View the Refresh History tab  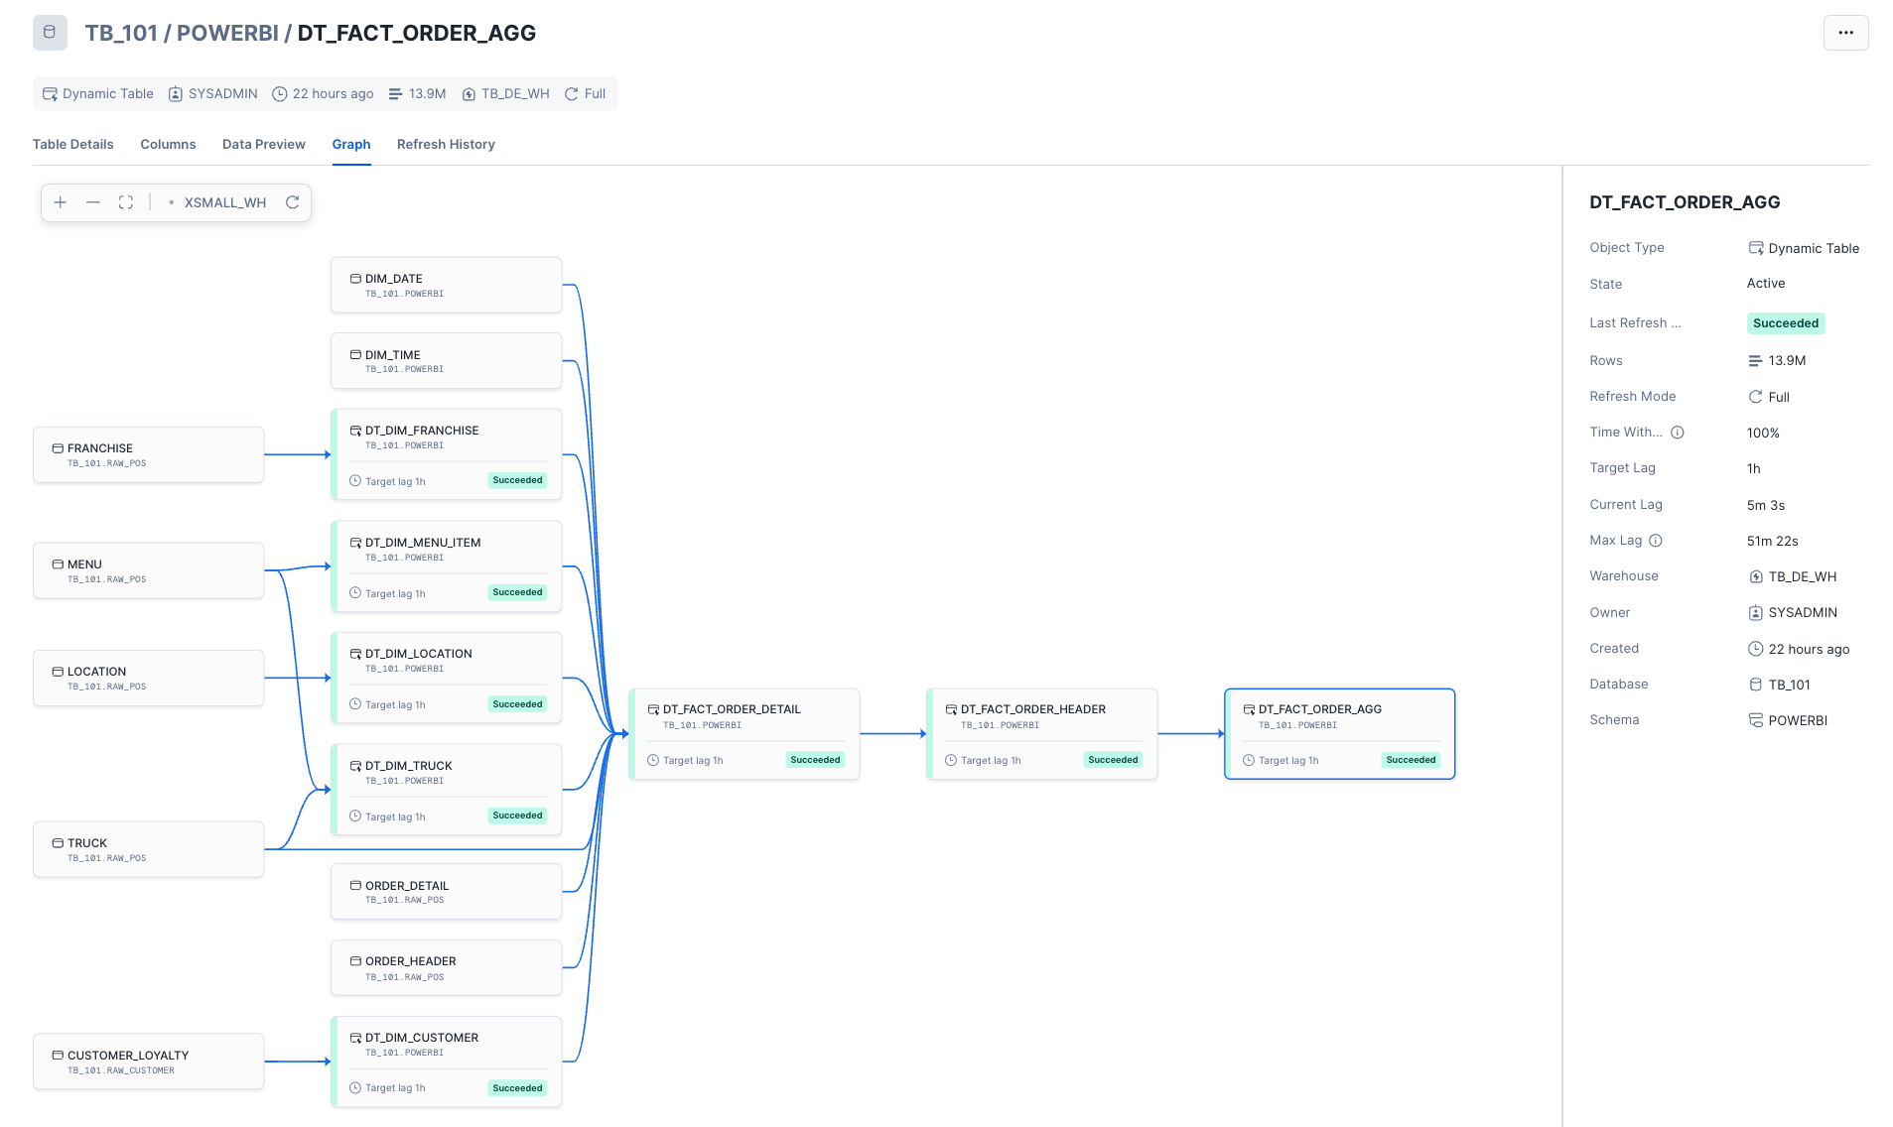(x=446, y=145)
